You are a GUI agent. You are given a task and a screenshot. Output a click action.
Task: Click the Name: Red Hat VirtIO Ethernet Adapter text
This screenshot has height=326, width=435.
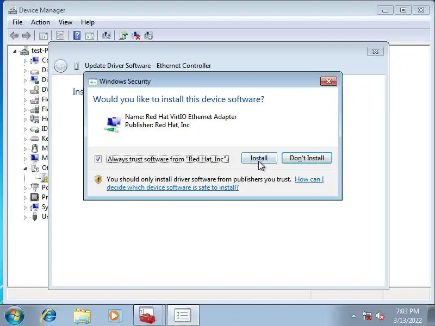coord(181,117)
